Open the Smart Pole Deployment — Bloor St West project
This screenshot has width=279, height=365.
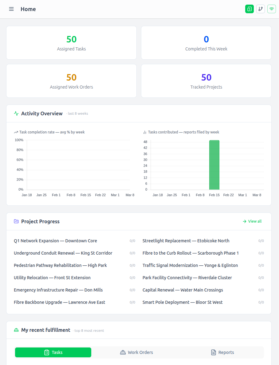point(183,302)
